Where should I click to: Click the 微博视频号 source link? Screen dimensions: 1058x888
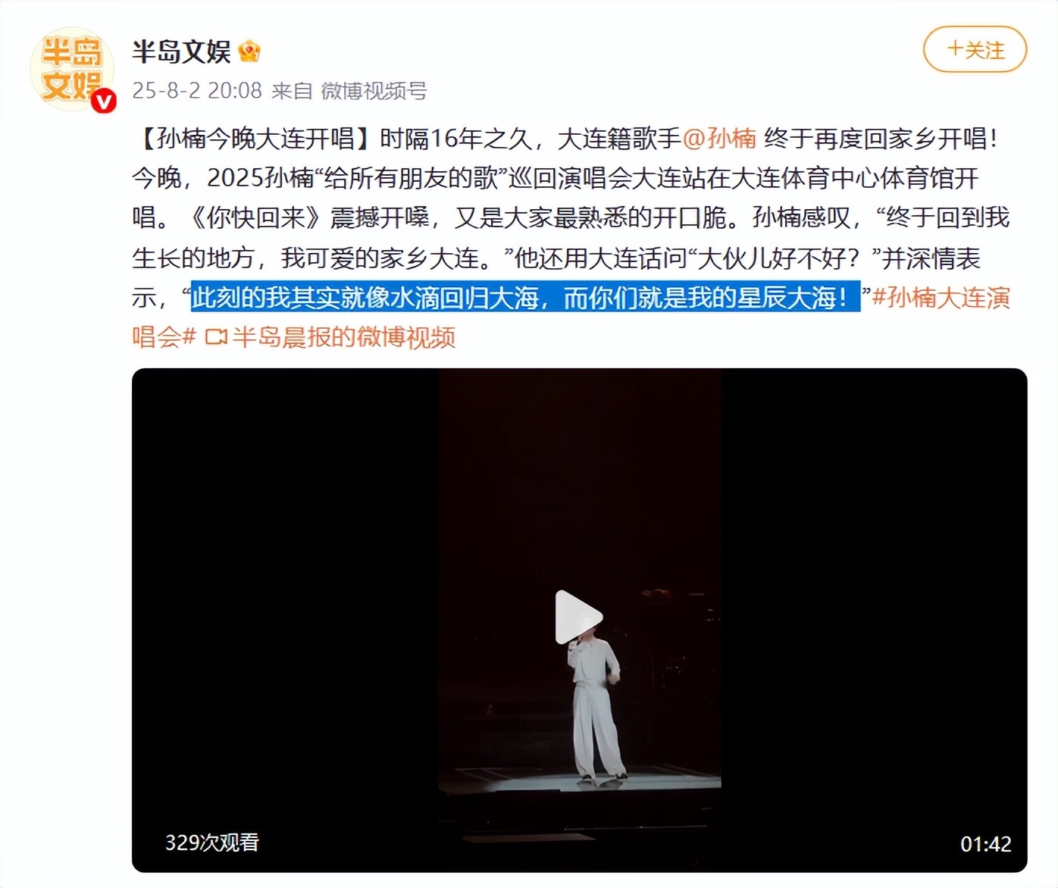pyautogui.click(x=374, y=91)
